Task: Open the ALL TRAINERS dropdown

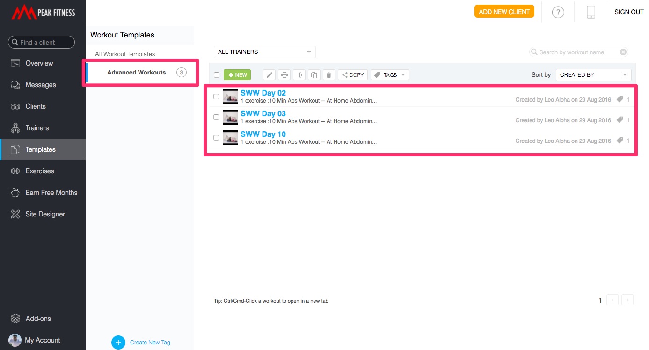Action: pyautogui.click(x=265, y=52)
